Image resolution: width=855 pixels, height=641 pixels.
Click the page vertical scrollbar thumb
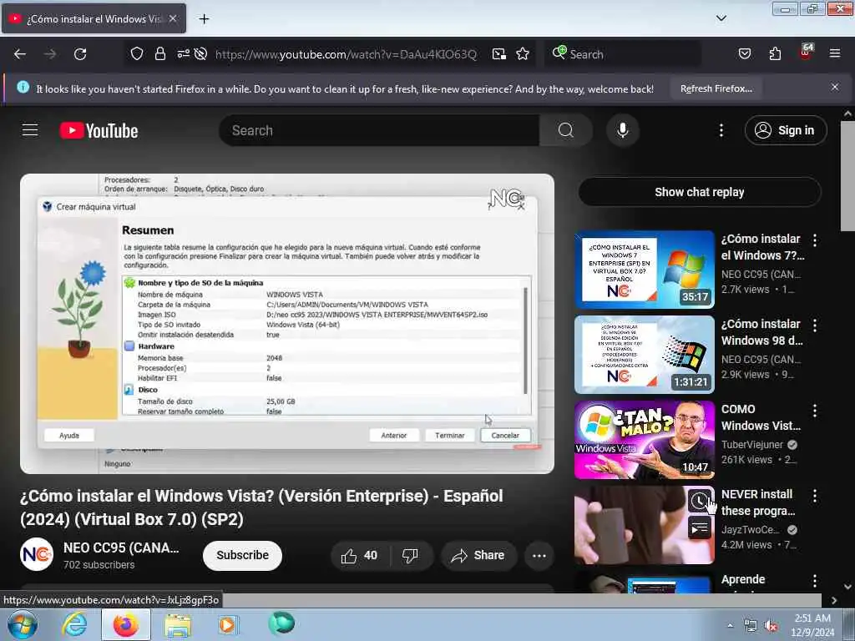[x=847, y=175]
